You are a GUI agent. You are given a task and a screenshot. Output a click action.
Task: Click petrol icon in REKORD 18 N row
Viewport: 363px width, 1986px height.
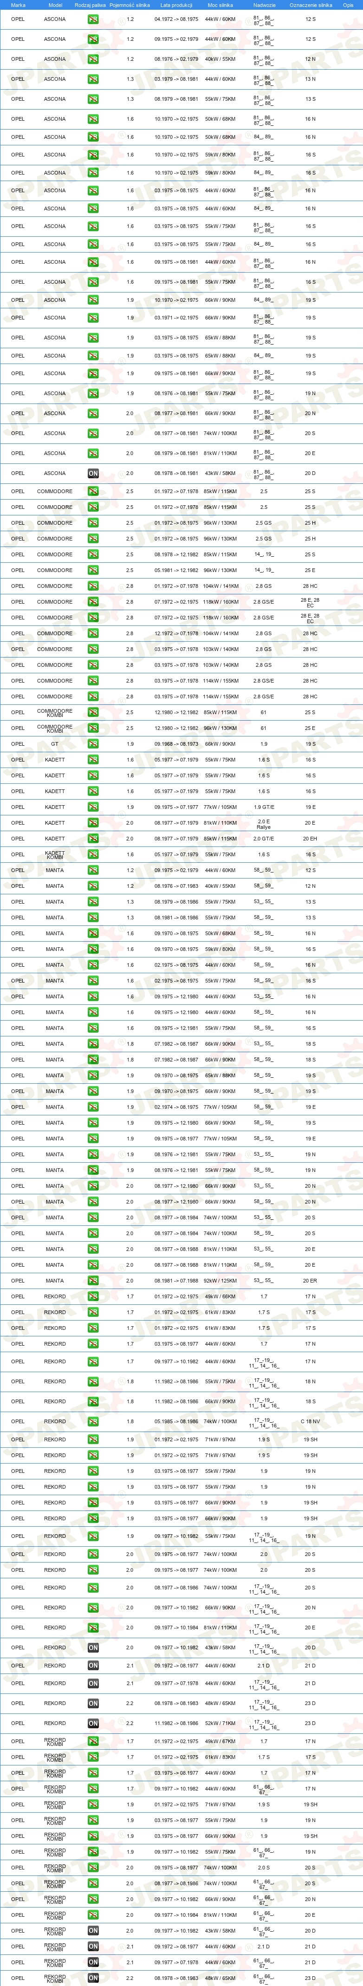tap(93, 1381)
